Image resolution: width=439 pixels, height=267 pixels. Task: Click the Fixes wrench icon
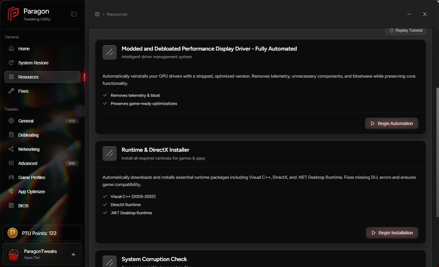point(11,91)
